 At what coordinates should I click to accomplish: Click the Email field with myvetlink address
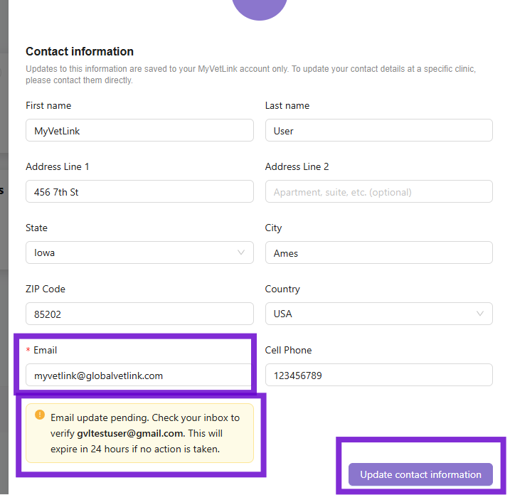(139, 375)
